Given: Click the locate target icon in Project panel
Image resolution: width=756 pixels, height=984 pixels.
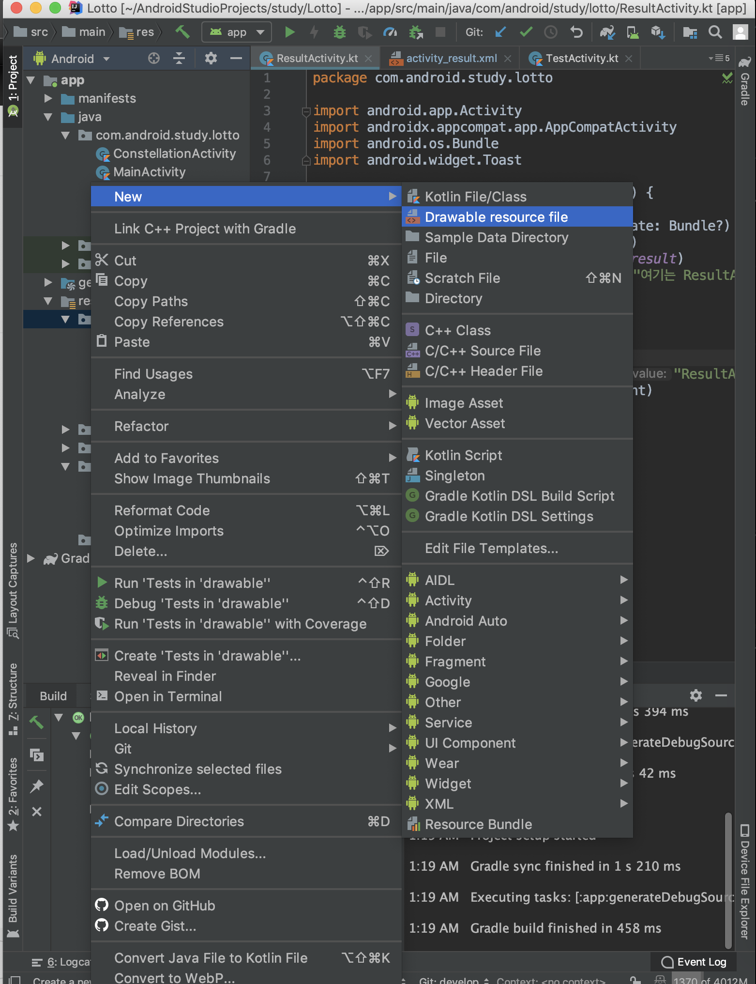Looking at the screenshot, I should (154, 59).
